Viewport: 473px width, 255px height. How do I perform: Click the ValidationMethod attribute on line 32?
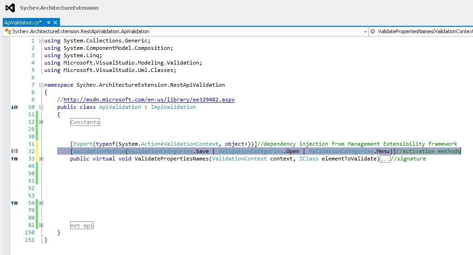pos(99,151)
